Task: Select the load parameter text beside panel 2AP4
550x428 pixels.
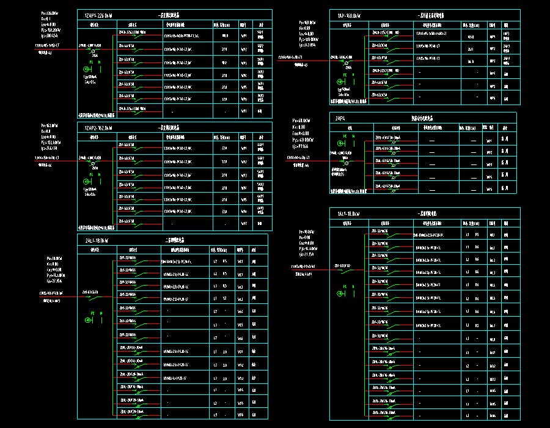Action: (302, 134)
